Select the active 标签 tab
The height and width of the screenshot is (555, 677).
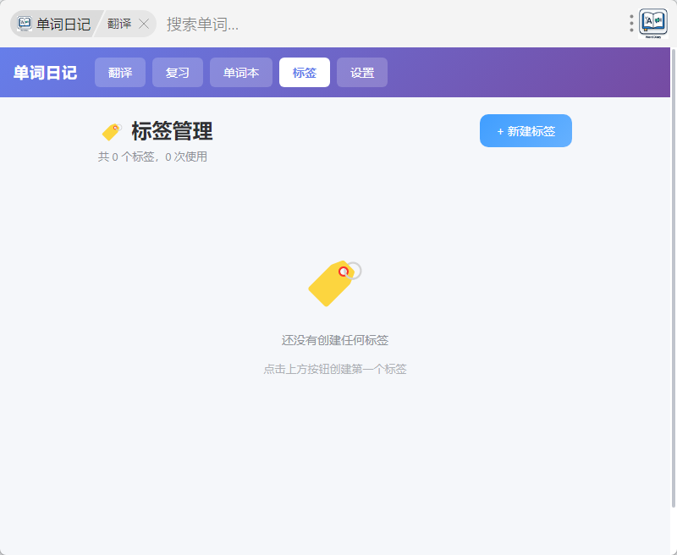[x=305, y=73]
